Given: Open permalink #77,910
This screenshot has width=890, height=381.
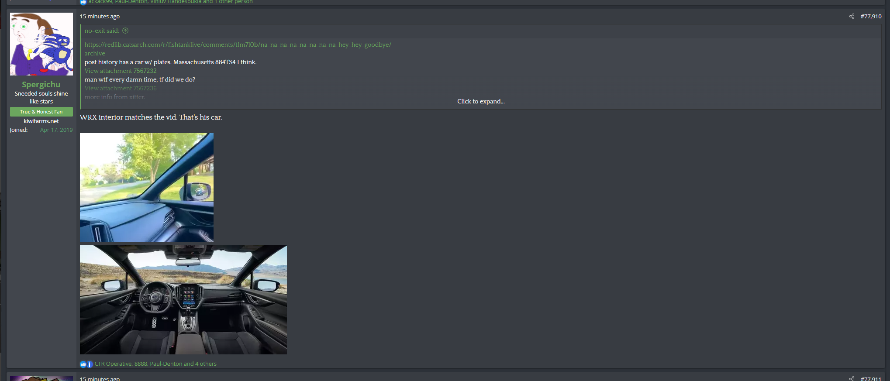Looking at the screenshot, I should tap(871, 17).
